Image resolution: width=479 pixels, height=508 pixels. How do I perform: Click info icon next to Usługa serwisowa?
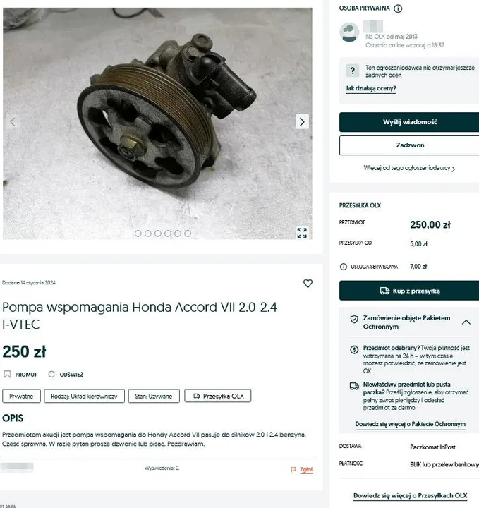click(343, 267)
